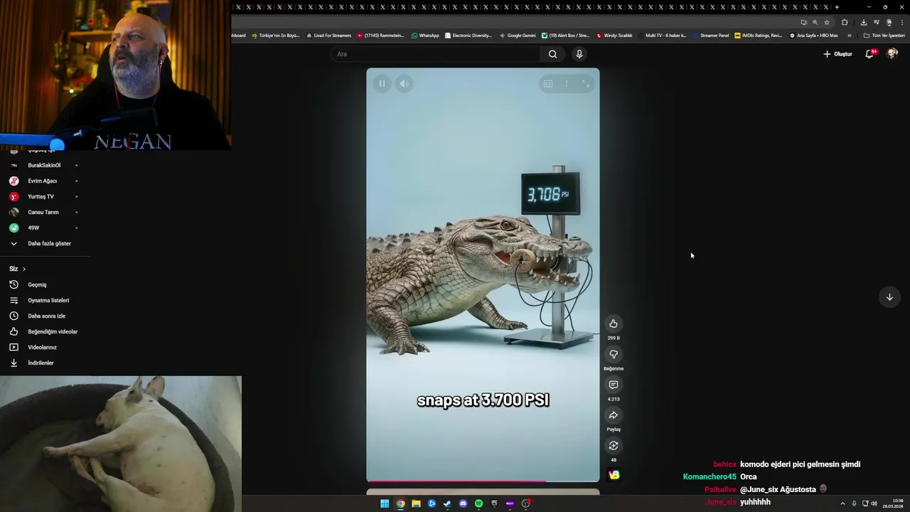
Task: Pause the playing Shorts video
Action: pos(382,84)
